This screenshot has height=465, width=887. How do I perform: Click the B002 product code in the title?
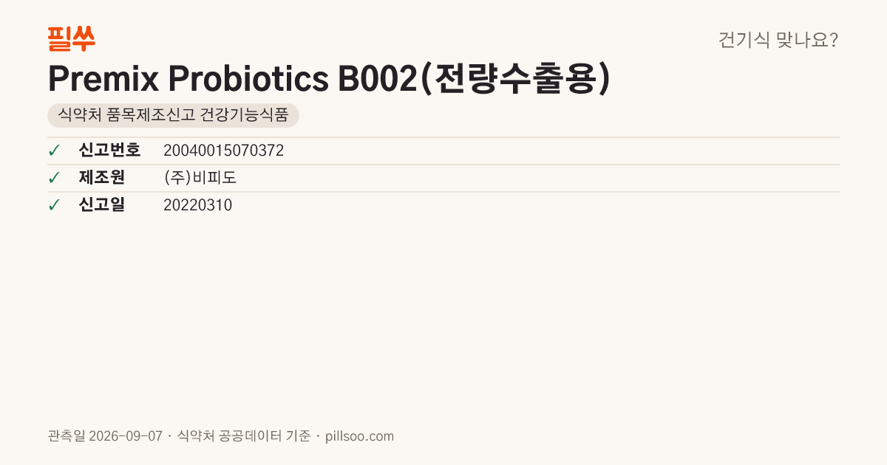coord(378,78)
